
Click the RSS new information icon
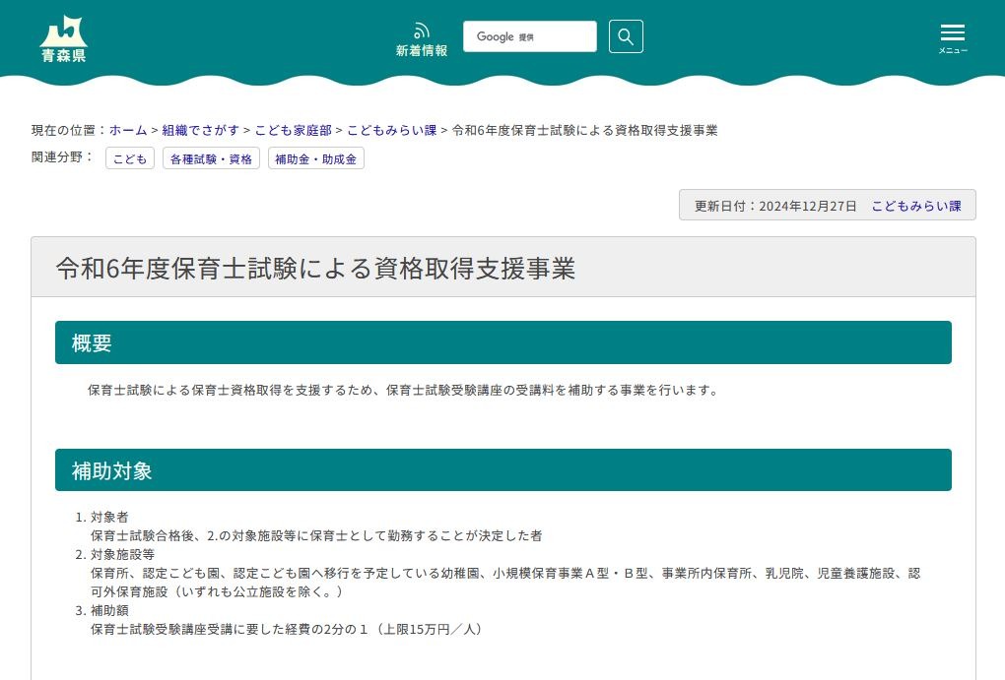tap(421, 30)
